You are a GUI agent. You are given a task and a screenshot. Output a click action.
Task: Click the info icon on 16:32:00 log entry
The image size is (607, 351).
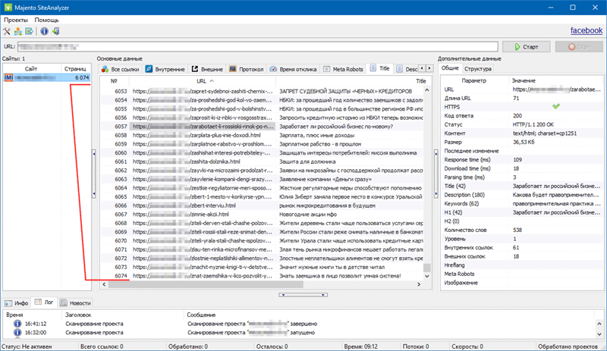coord(17,332)
